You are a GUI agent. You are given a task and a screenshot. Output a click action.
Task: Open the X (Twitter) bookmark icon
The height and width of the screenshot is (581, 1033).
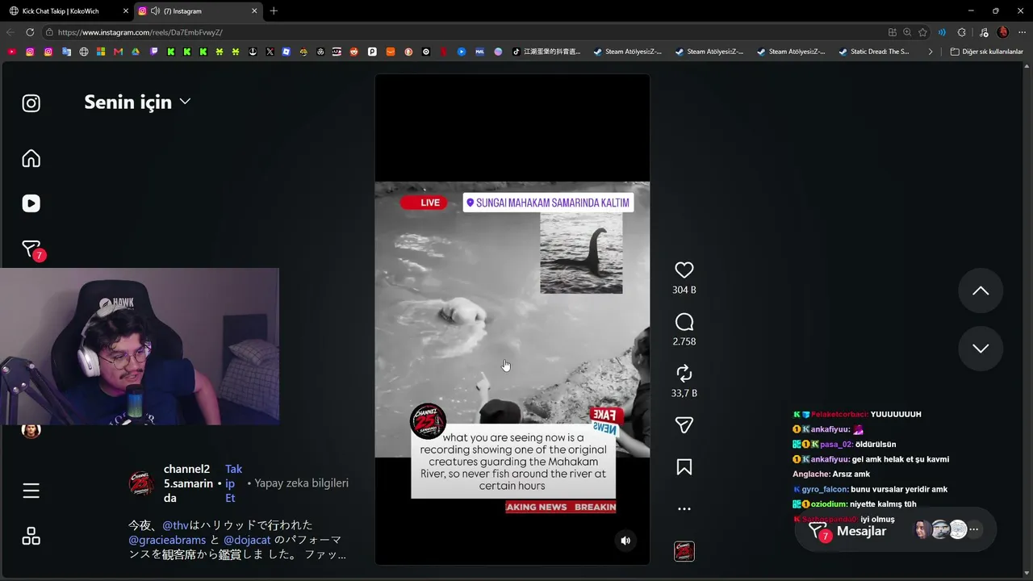click(x=270, y=52)
